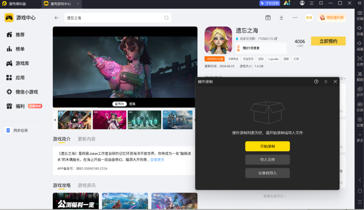Screen dimensions: 364x210
Task: Open the three-dot more options menu
Action: [295, 18]
